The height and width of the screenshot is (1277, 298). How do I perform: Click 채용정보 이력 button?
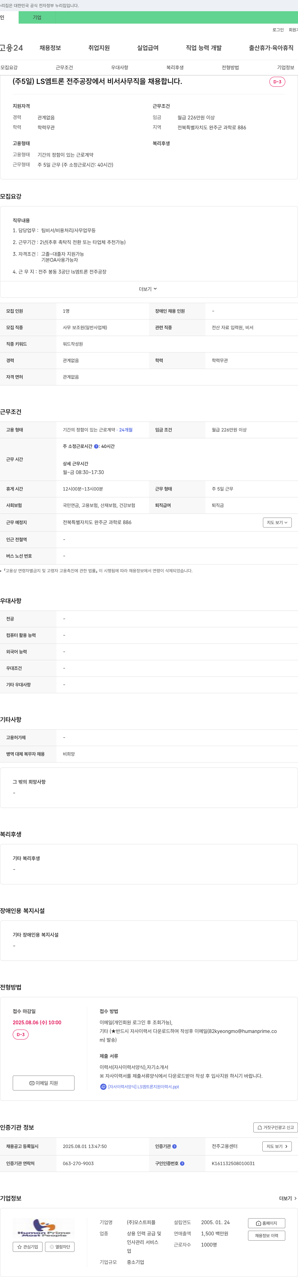tap(266, 1235)
